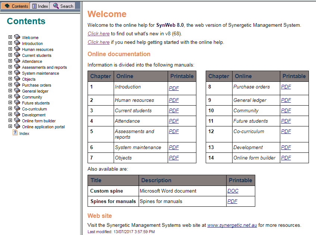Visit the www.synergetic.net.au web site link
Screen dimensions: 316x235
tap(232, 225)
